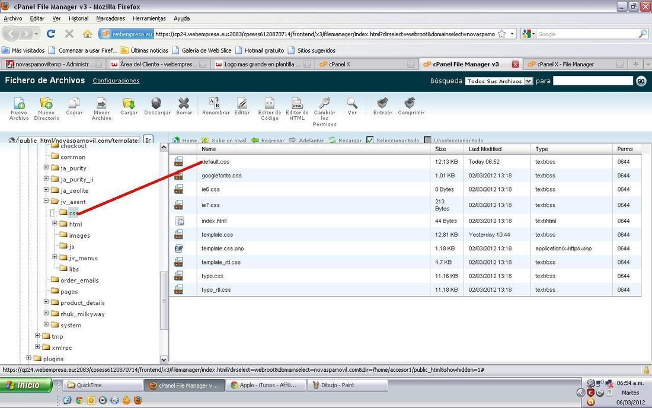Viewport: 652px width, 408px height.
Task: Click the Extraer toolbar icon
Action: click(382, 103)
